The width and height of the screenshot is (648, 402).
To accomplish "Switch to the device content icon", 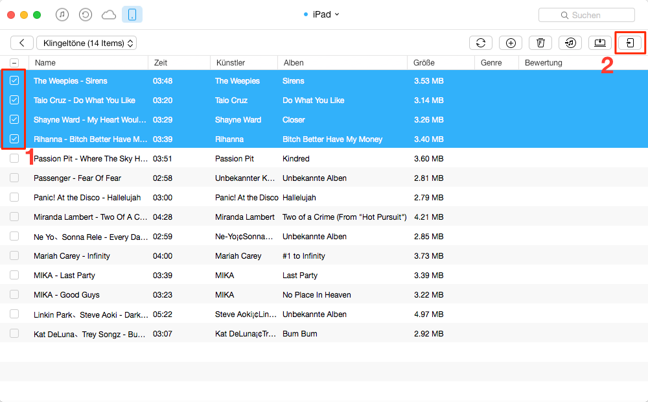I will pos(132,15).
